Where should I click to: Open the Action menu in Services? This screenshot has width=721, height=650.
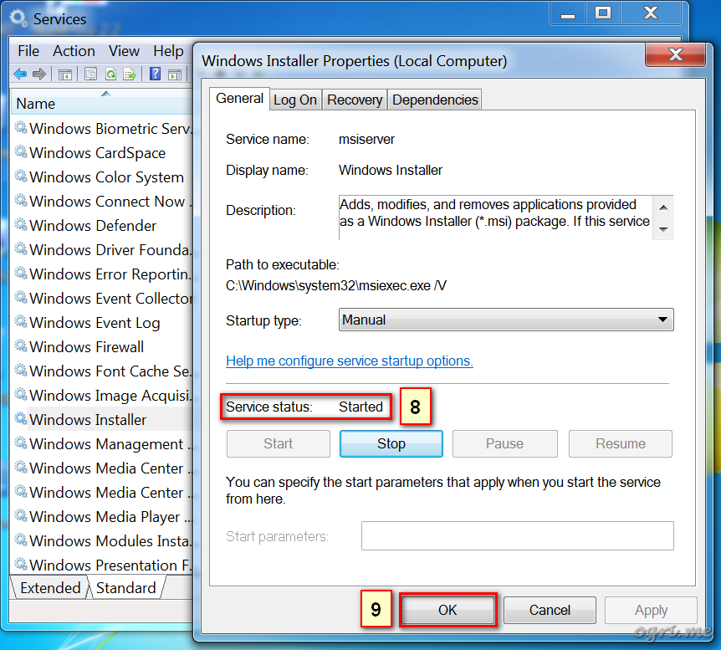coord(74,50)
